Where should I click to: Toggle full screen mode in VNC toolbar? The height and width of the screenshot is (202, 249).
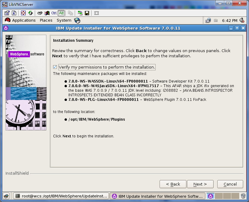[23, 13]
